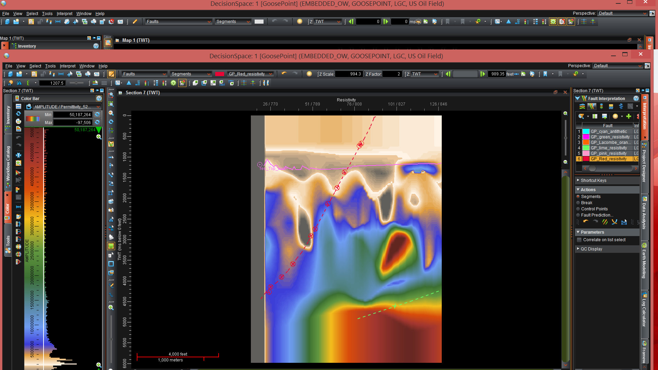
Task: Open the File menu in the background window
Action: pyautogui.click(x=5, y=14)
